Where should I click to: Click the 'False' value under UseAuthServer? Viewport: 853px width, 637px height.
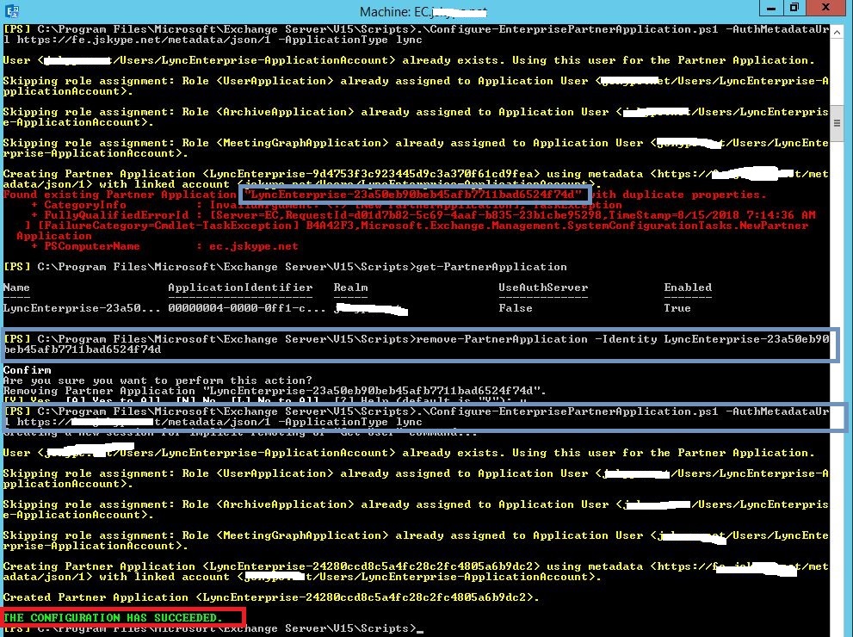[516, 308]
